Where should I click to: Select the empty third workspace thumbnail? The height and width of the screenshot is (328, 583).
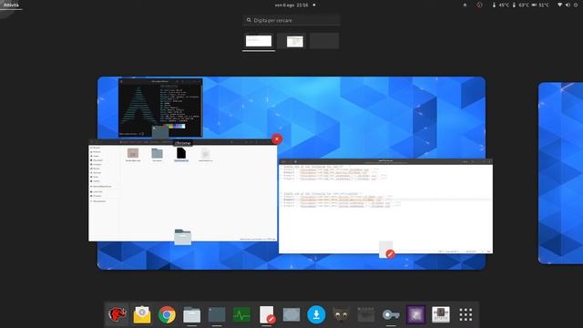click(324, 41)
